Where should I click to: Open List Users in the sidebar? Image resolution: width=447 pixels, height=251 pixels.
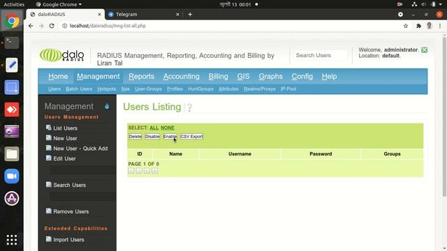pyautogui.click(x=65, y=128)
